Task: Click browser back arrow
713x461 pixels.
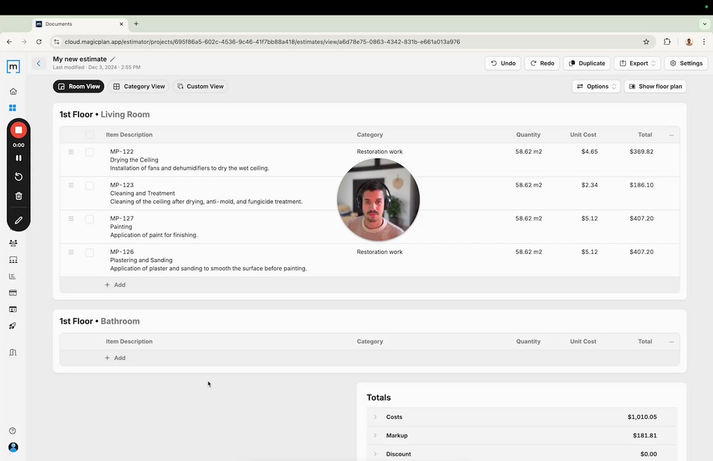Action: (x=9, y=42)
